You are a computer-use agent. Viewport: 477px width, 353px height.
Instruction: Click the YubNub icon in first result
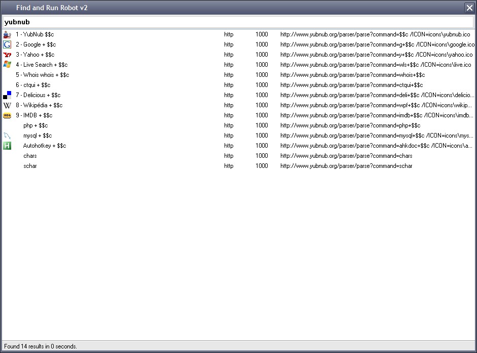coord(7,34)
